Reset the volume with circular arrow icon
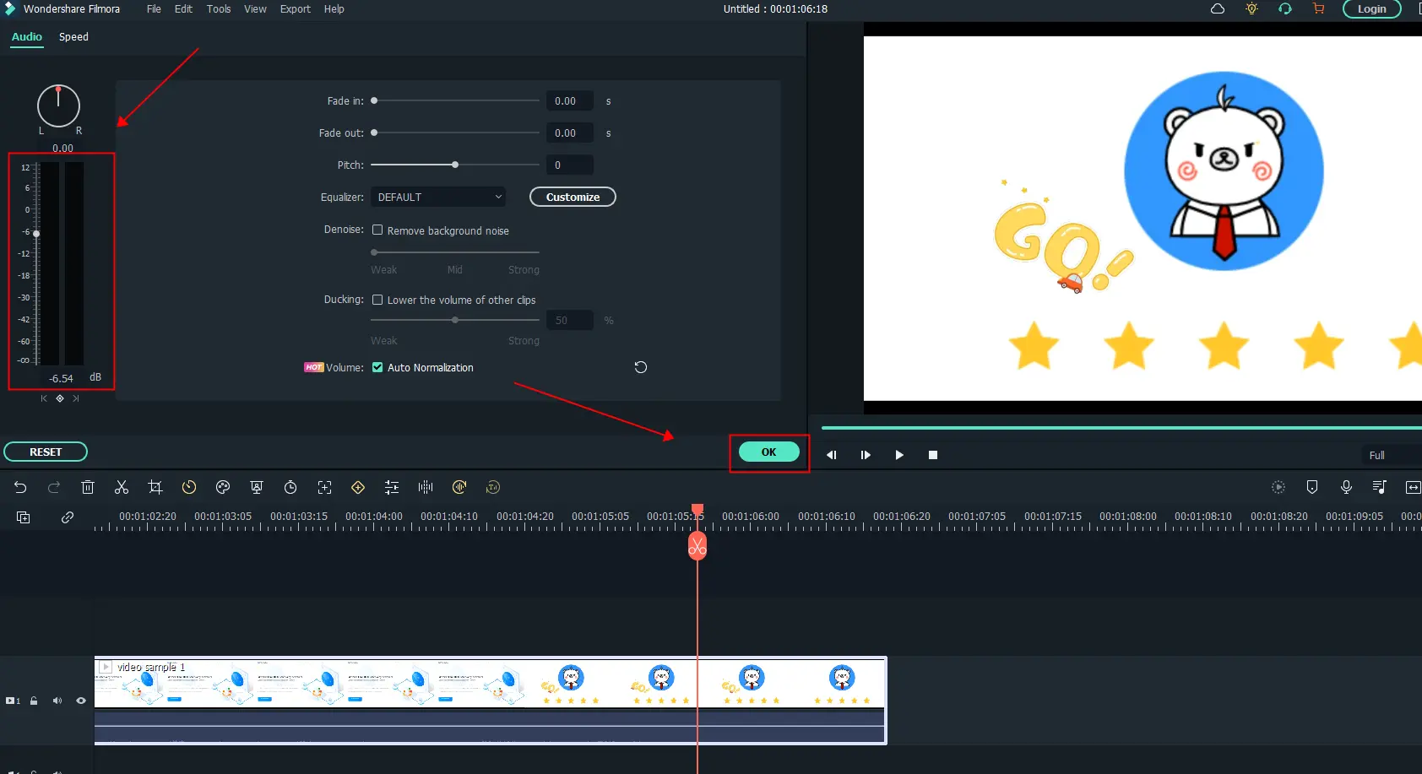The height and width of the screenshot is (774, 1422). click(641, 367)
